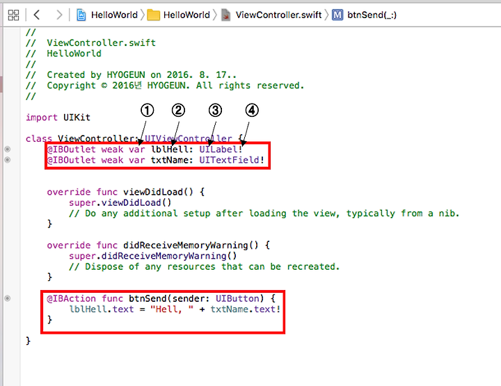
Task: Click 'Dispose of any resources' comment
Action: pos(204,266)
